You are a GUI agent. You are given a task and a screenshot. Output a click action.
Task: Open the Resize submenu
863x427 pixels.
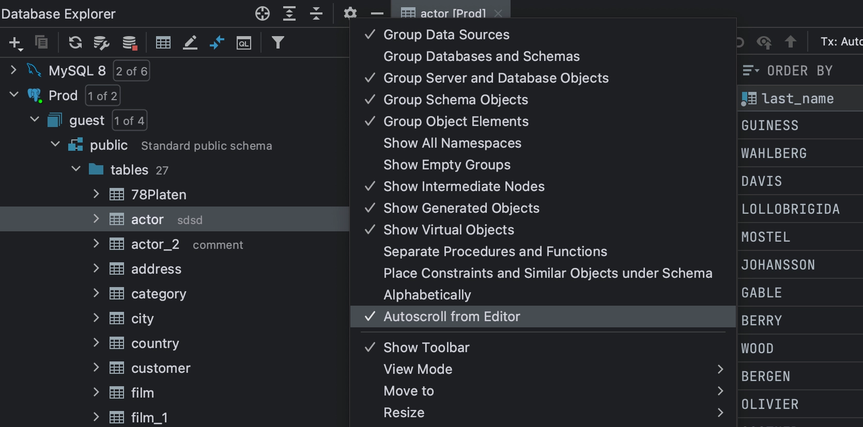(x=543, y=413)
